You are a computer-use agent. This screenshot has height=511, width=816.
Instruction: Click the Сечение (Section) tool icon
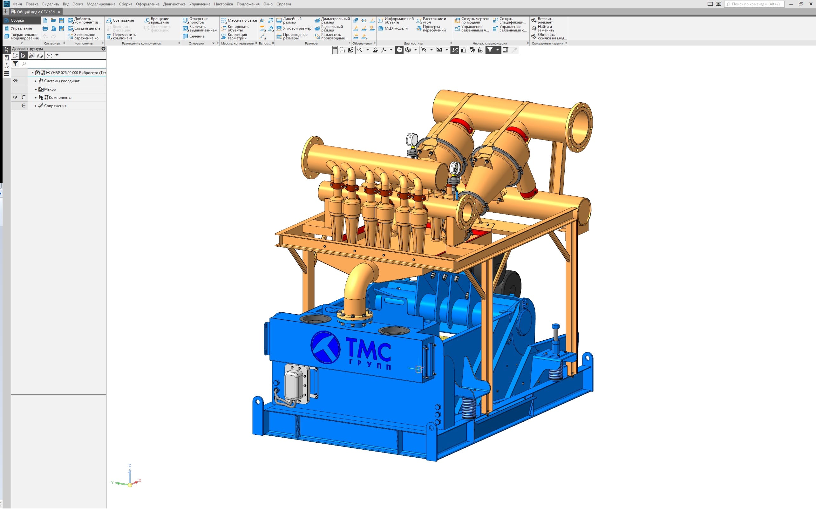point(186,36)
